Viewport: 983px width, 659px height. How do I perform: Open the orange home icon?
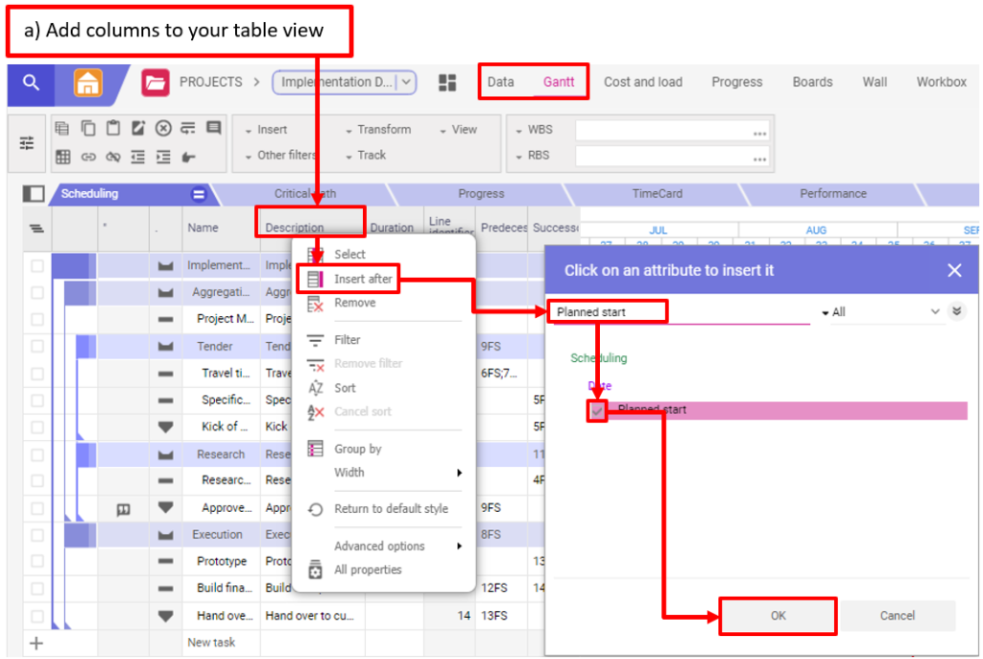coord(87,84)
